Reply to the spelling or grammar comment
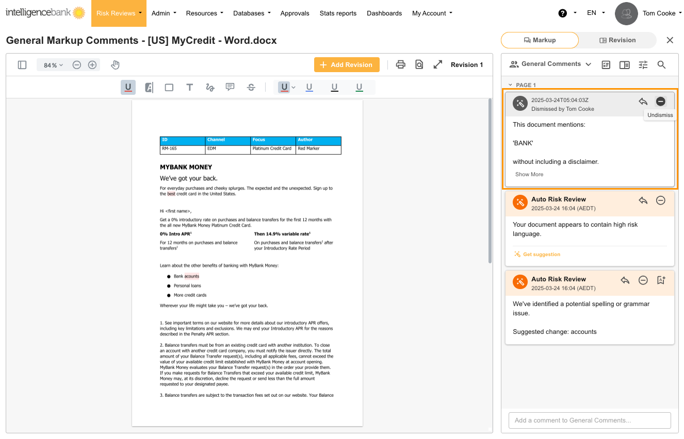Image resolution: width=684 pixels, height=439 pixels. pyautogui.click(x=625, y=280)
